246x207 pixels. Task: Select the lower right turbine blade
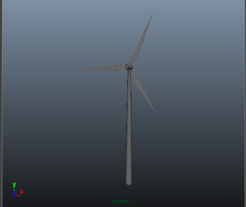(x=142, y=89)
